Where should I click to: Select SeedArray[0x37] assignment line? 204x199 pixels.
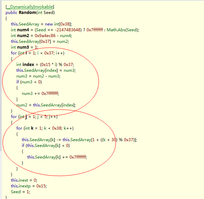tap(40, 42)
